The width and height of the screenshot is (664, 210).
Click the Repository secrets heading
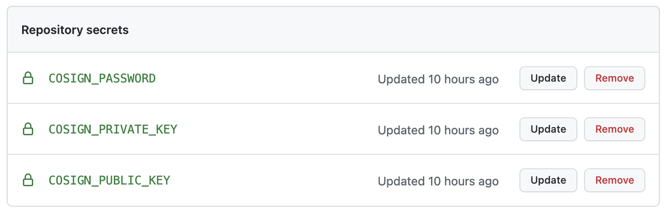75,30
